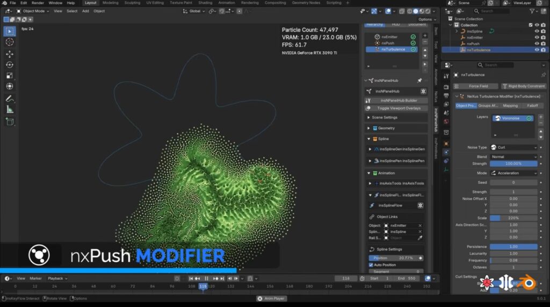Open the Render properties tab

[x=446, y=87]
